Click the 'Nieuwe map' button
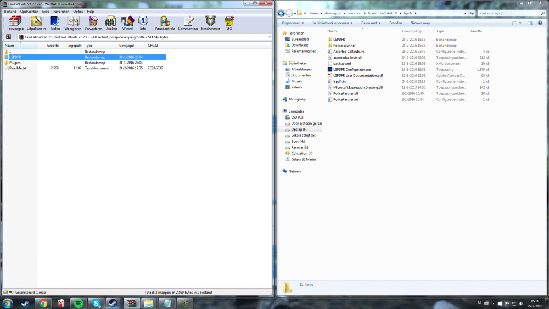This screenshot has height=309, width=549. [x=420, y=23]
